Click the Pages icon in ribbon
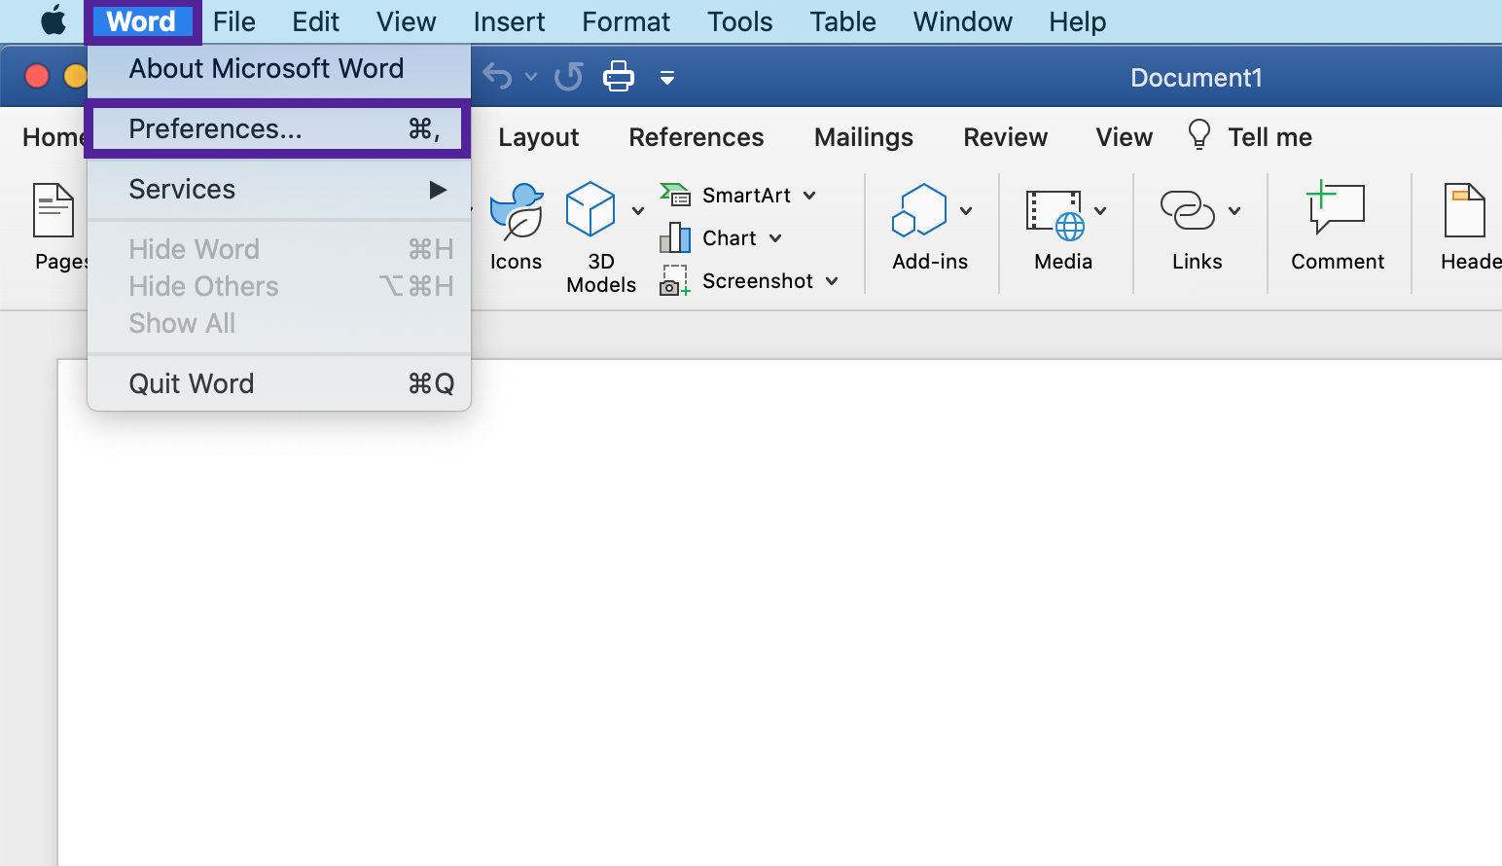Image resolution: width=1502 pixels, height=866 pixels. coord(54,210)
